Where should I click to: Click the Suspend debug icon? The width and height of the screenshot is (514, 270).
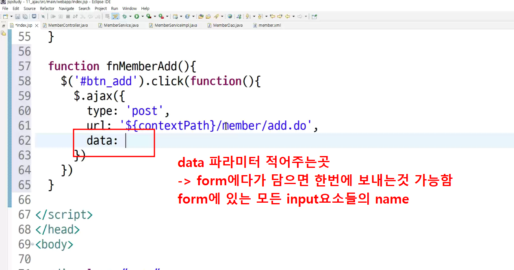[61, 17]
